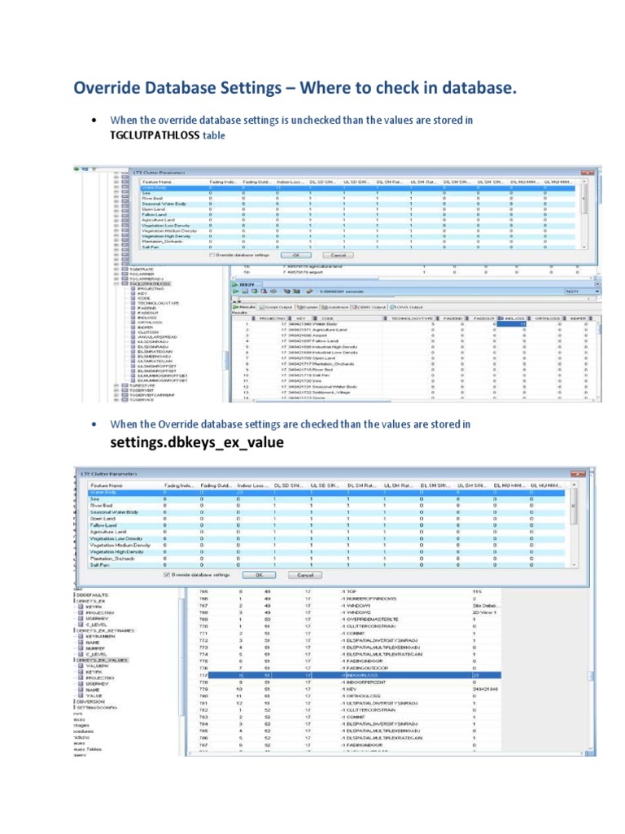
Task: Open the TEST1 connection dropdown arrow
Action: pos(597,292)
